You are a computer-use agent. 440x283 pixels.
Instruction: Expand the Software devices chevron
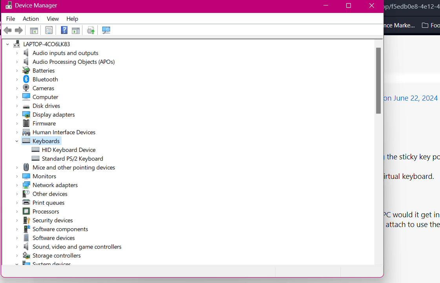click(x=17, y=238)
